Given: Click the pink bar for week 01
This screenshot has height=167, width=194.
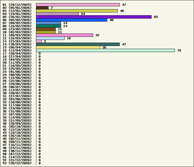Looking at the screenshot, I should tap(78, 5).
